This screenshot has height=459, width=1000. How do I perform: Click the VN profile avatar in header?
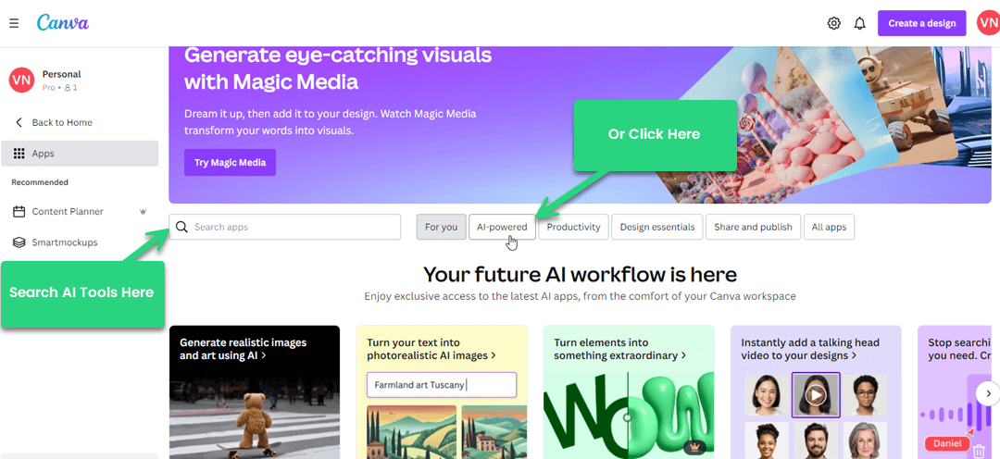click(x=988, y=23)
